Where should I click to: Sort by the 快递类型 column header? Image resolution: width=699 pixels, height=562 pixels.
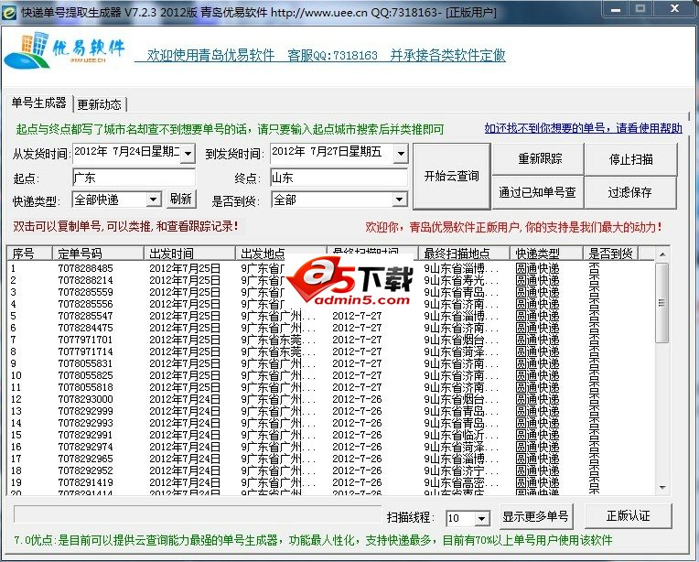(546, 254)
